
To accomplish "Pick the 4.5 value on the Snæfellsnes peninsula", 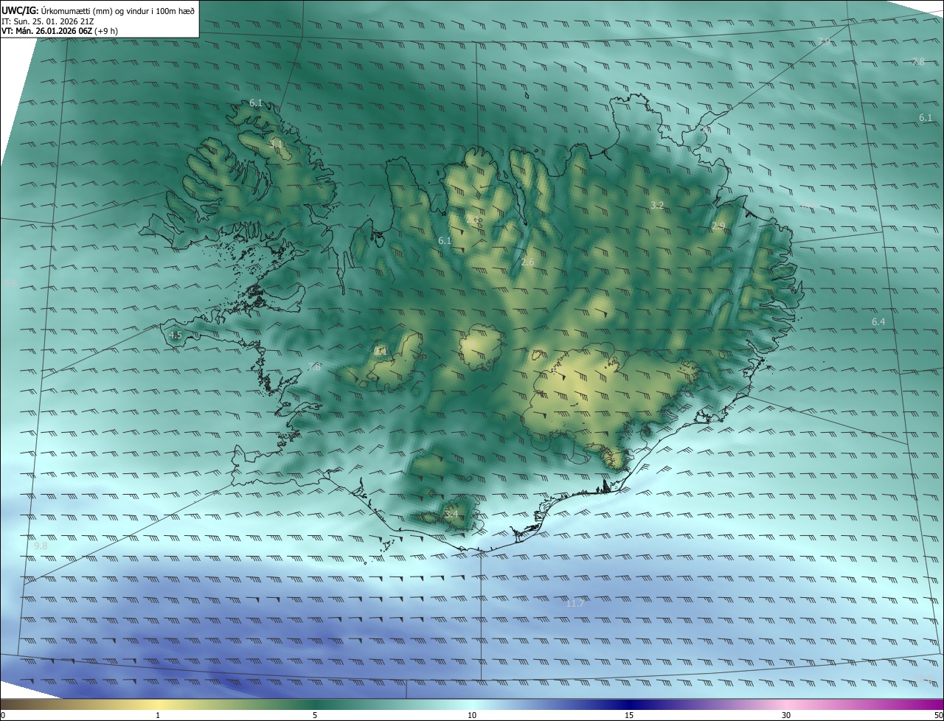I will tap(176, 335).
